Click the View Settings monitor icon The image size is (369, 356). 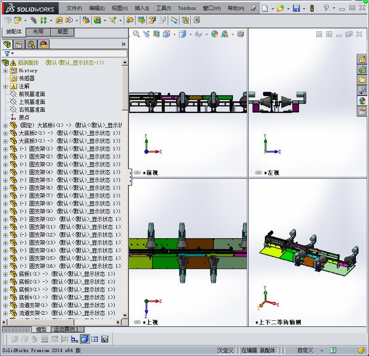[x=241, y=34]
